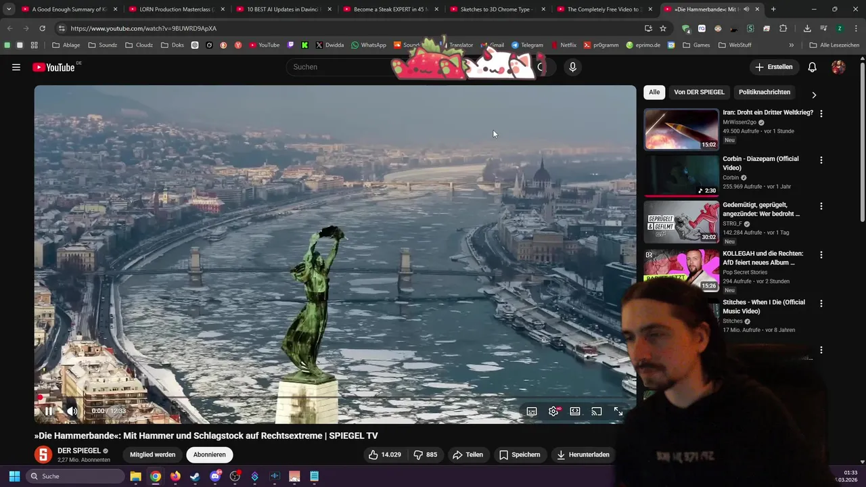
Task: Open the Gedemütigt, geprügelt thumbnail
Action: 681,221
